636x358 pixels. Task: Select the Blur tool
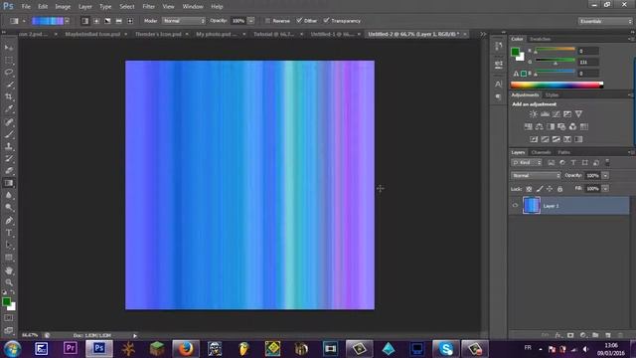click(x=9, y=195)
